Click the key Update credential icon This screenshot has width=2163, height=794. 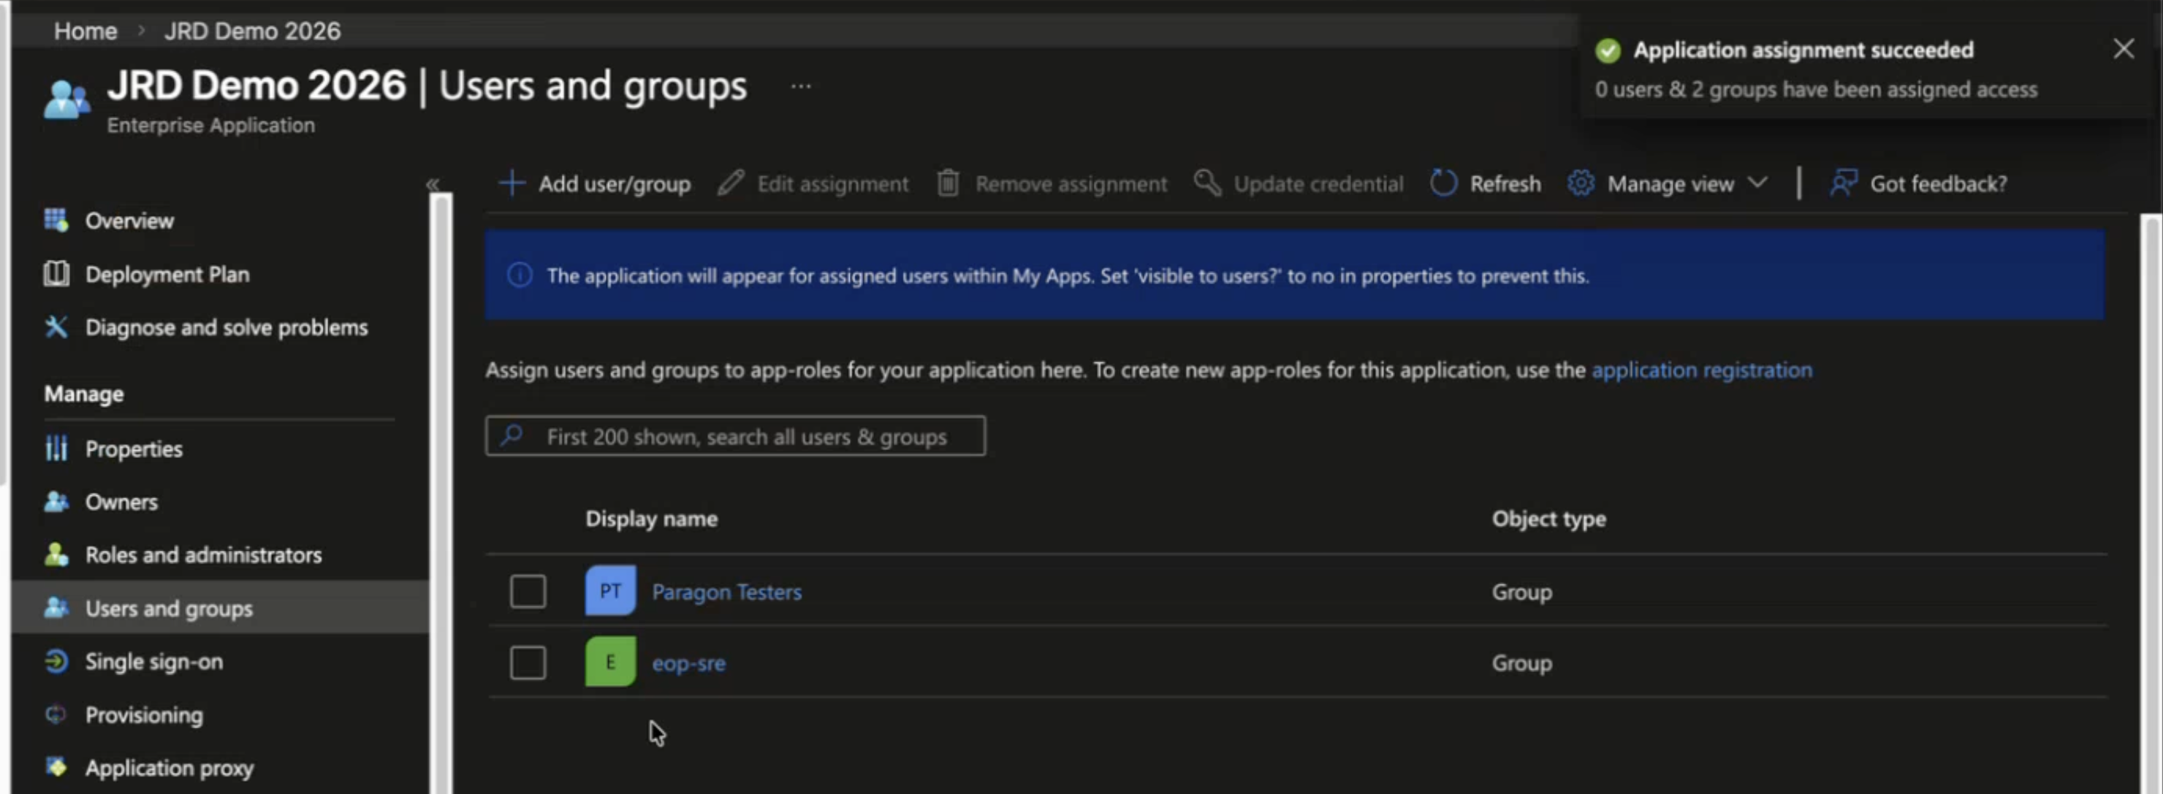[x=1207, y=183]
